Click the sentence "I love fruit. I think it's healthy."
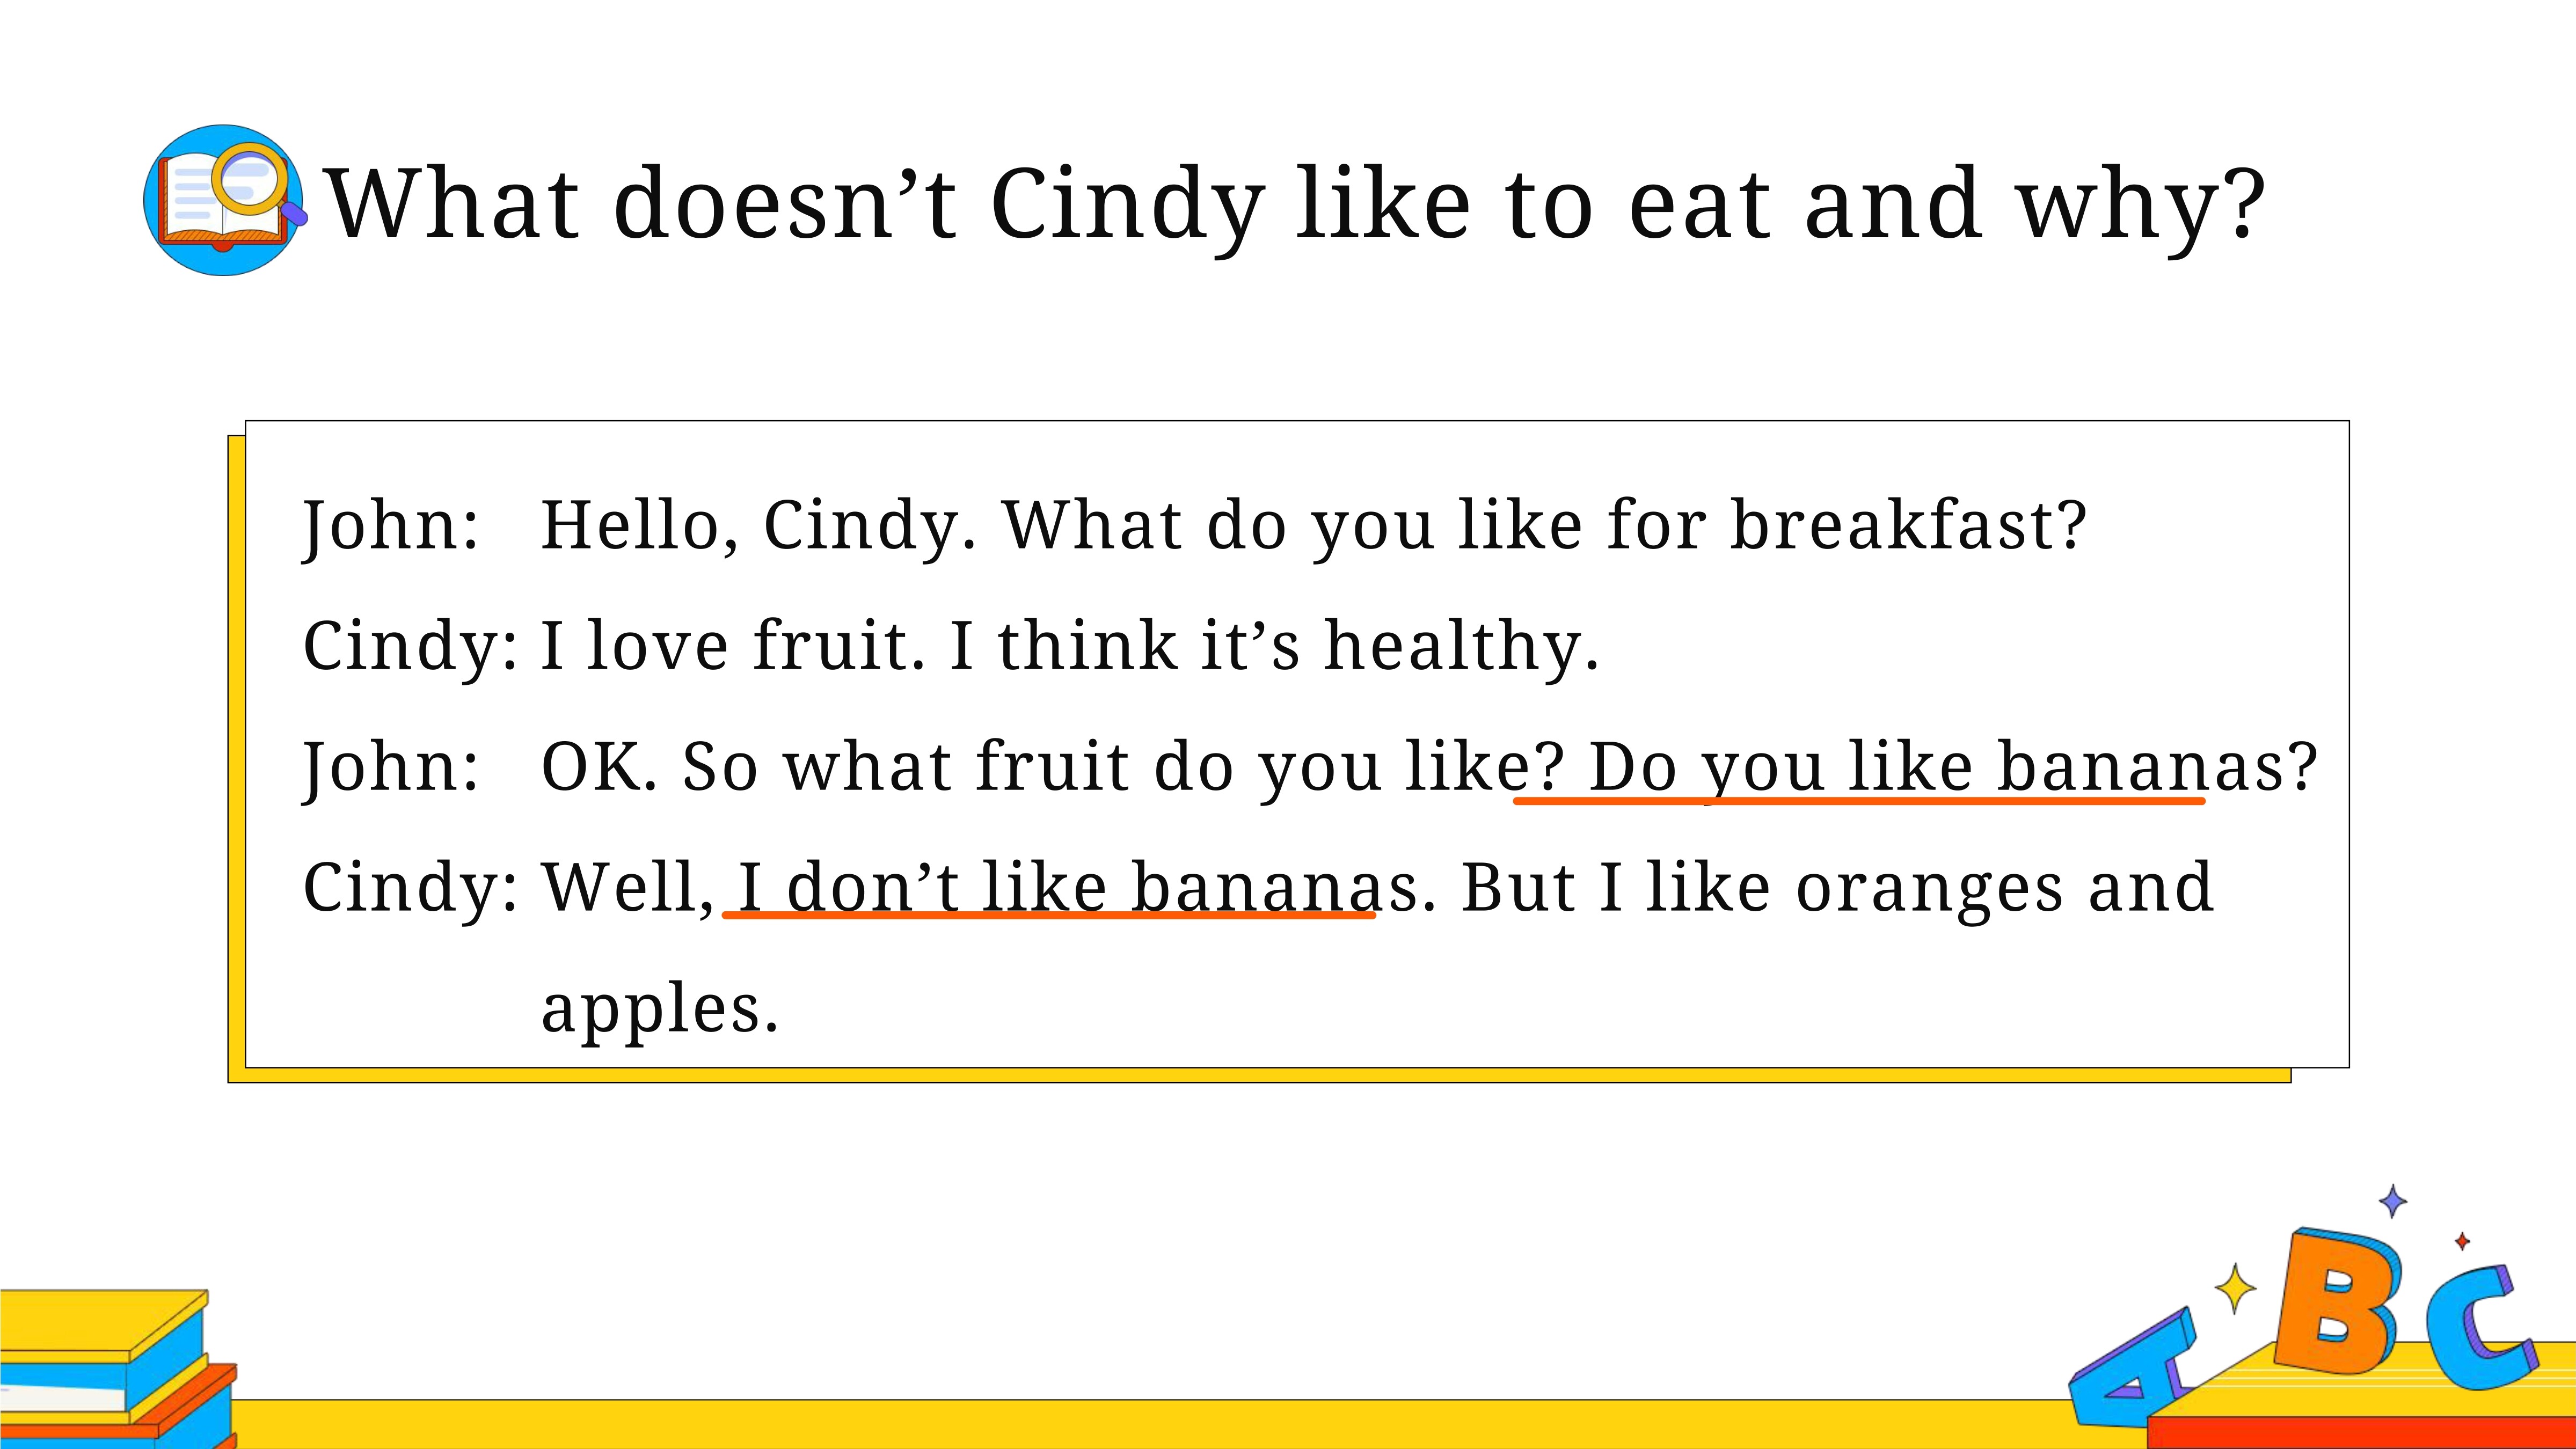 pyautogui.click(x=1070, y=646)
